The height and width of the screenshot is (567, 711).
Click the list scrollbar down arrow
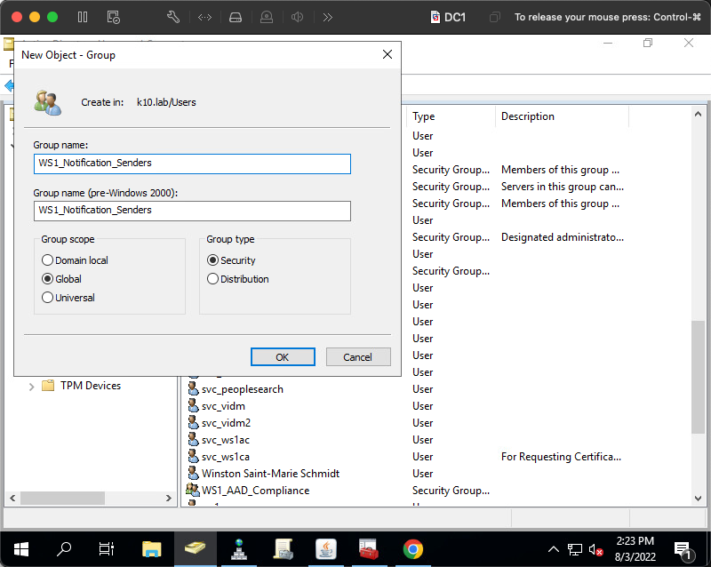(698, 498)
